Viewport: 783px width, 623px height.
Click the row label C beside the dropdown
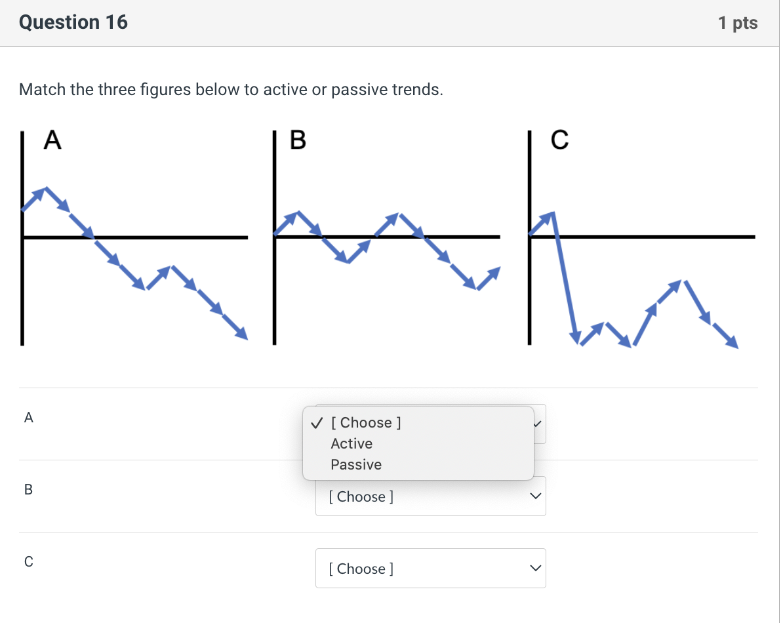pyautogui.click(x=28, y=561)
